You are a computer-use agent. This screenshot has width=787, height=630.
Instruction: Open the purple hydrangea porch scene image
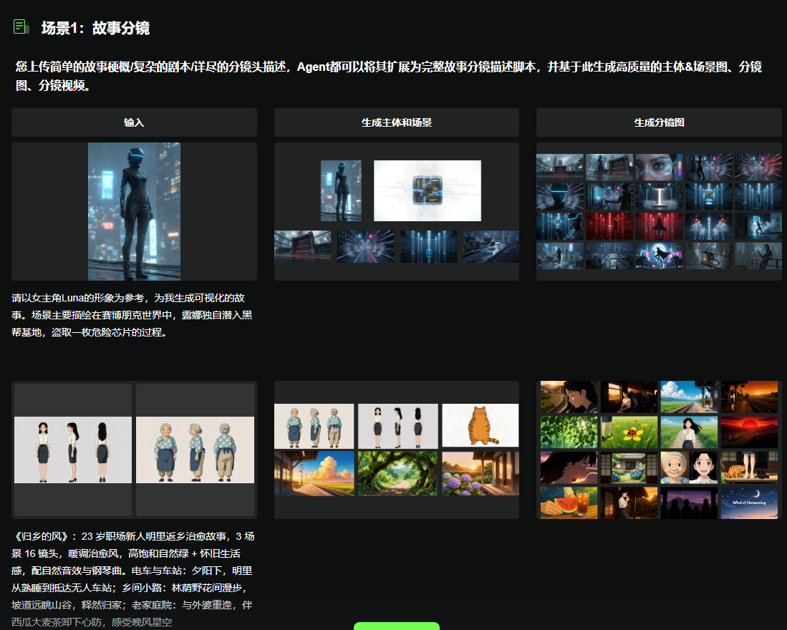coord(480,473)
